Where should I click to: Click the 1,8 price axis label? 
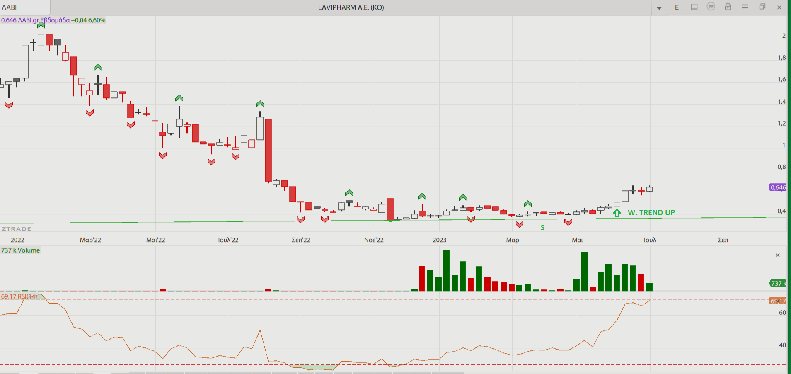click(x=781, y=58)
